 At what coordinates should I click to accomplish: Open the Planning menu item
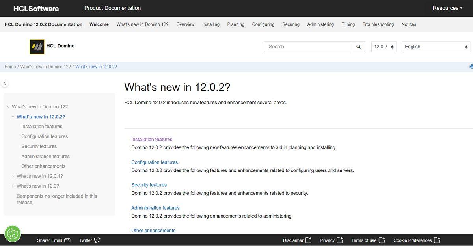pyautogui.click(x=236, y=24)
